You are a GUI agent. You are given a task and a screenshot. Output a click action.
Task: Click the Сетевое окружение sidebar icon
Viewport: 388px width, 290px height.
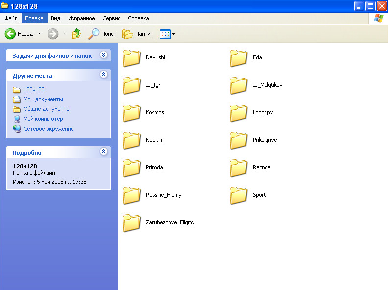tap(17, 129)
